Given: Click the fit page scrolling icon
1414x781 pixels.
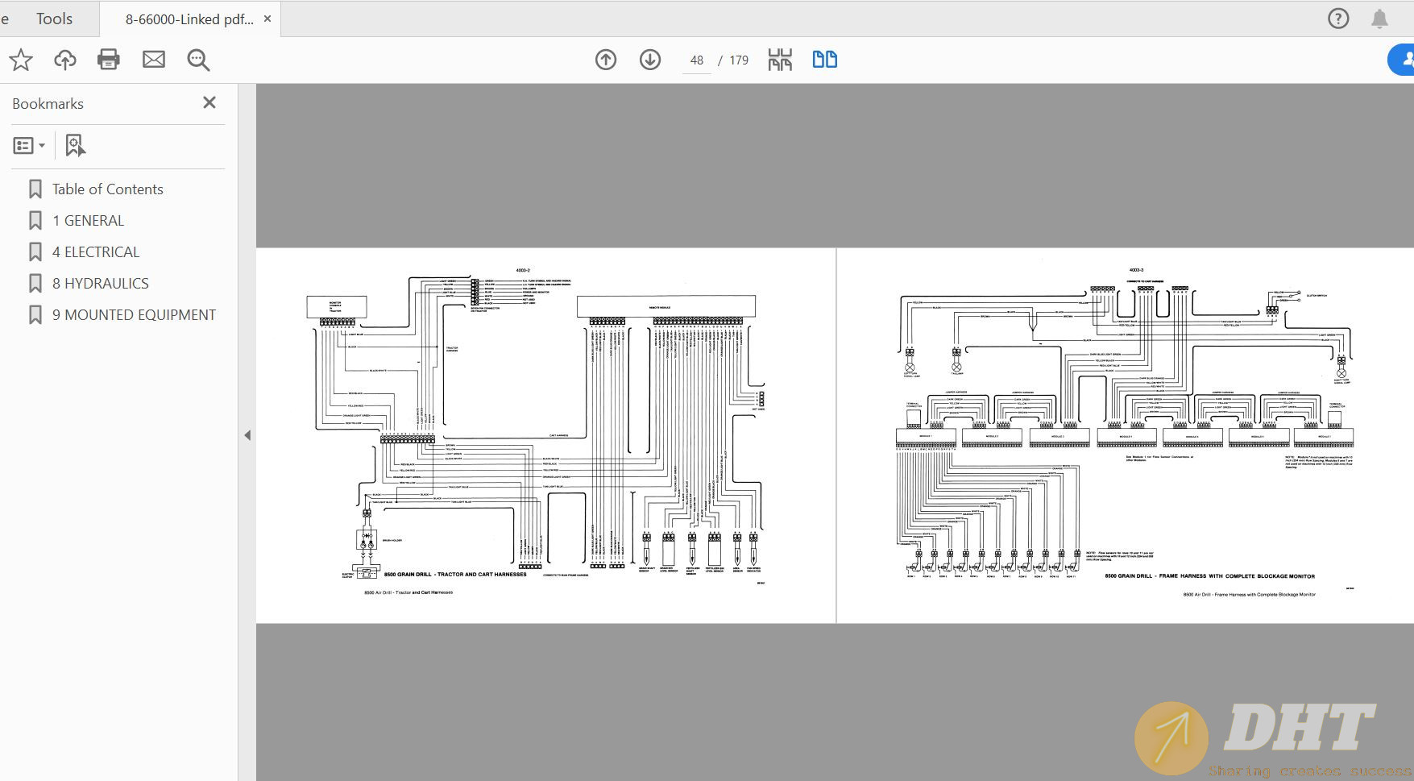Looking at the screenshot, I should pos(780,60).
